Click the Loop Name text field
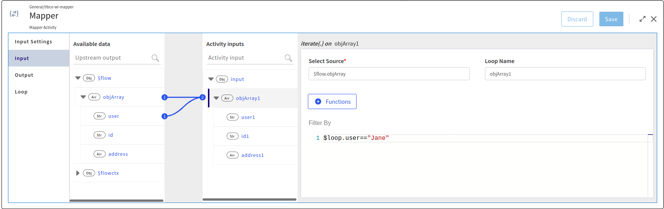This screenshot has width=664, height=209. (x=565, y=74)
